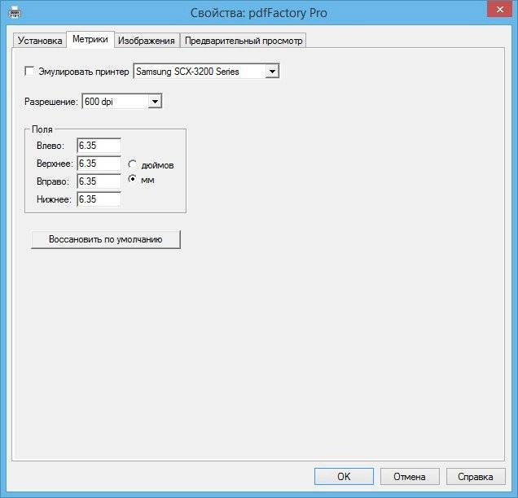This screenshot has height=498, width=518.
Task: Click the Нижнее margin input field
Action: click(99, 199)
